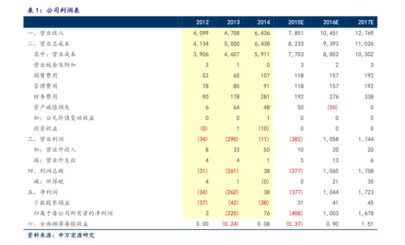Click the 2015E revenue value 7,851

[x=296, y=33]
